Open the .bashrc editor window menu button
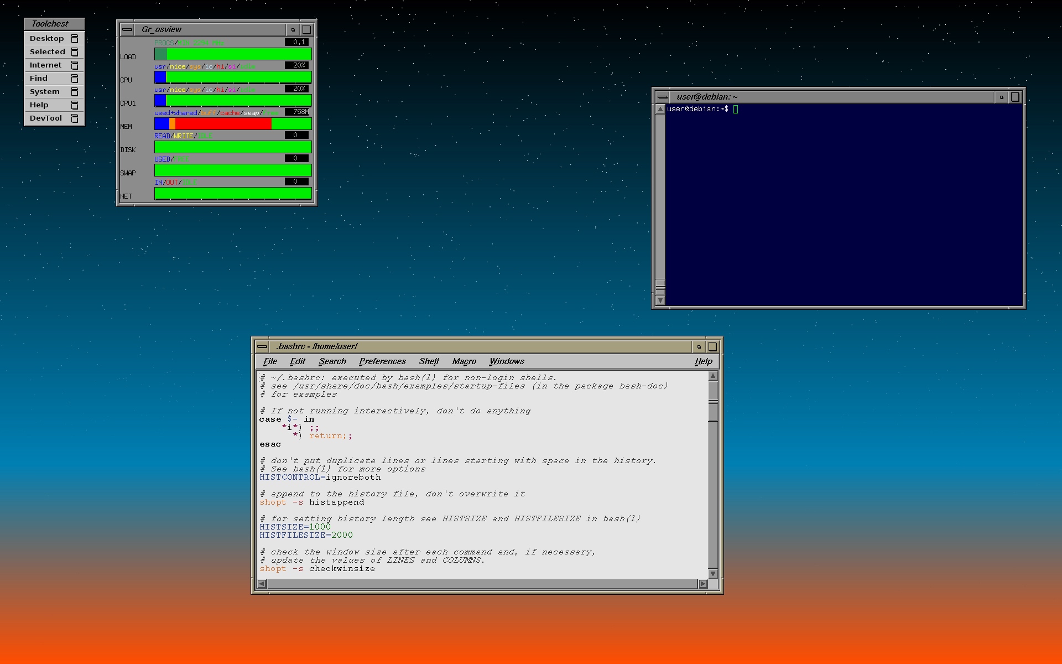 click(x=262, y=347)
